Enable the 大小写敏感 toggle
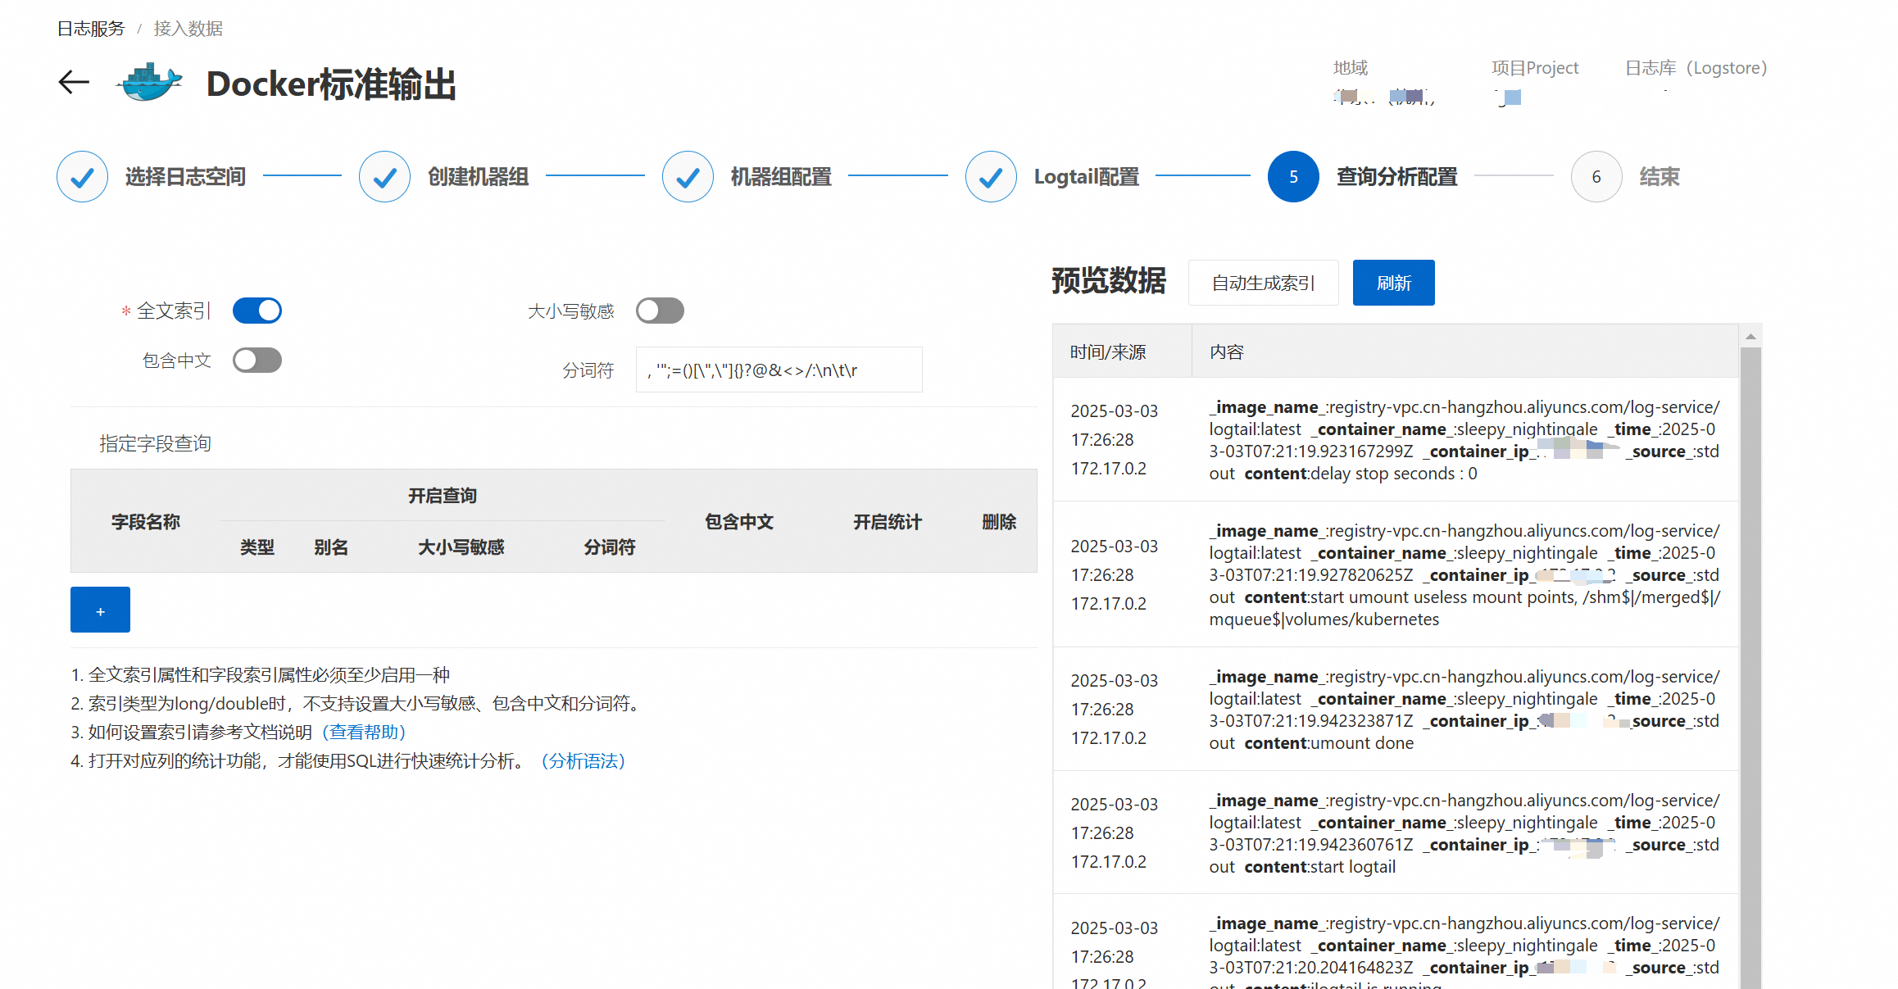Screen dimensions: 1898x989 coord(660,311)
